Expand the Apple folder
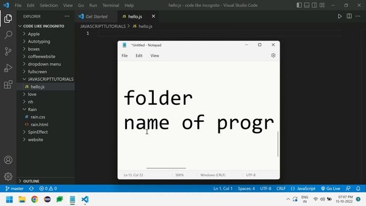366x206 pixels. (46, 34)
